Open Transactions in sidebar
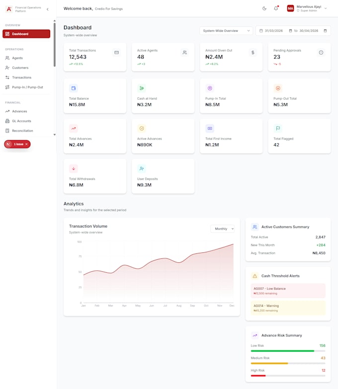 tap(26, 78)
